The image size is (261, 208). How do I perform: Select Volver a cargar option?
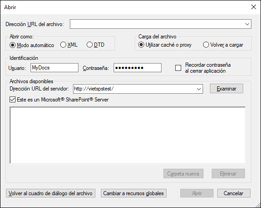(x=206, y=45)
